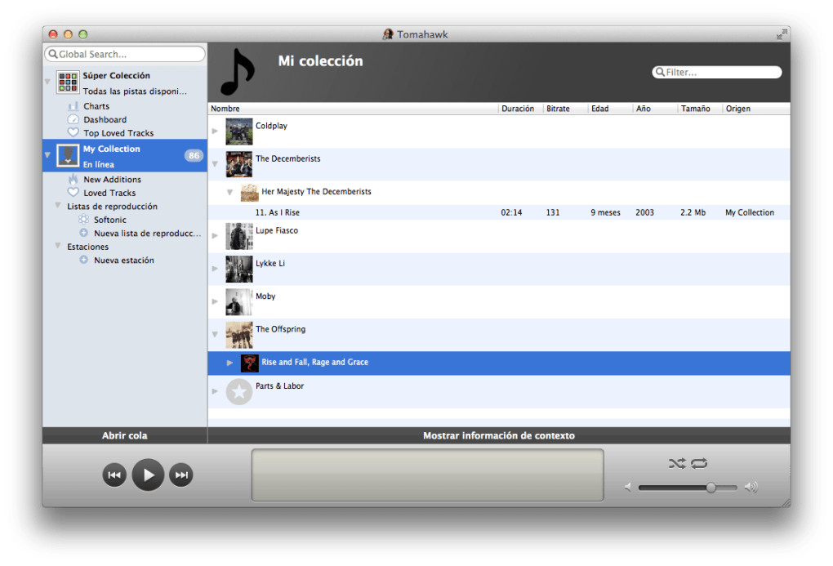This screenshot has height=566, width=833.
Task: Collapse Listas de reproducción section
Action: click(58, 205)
